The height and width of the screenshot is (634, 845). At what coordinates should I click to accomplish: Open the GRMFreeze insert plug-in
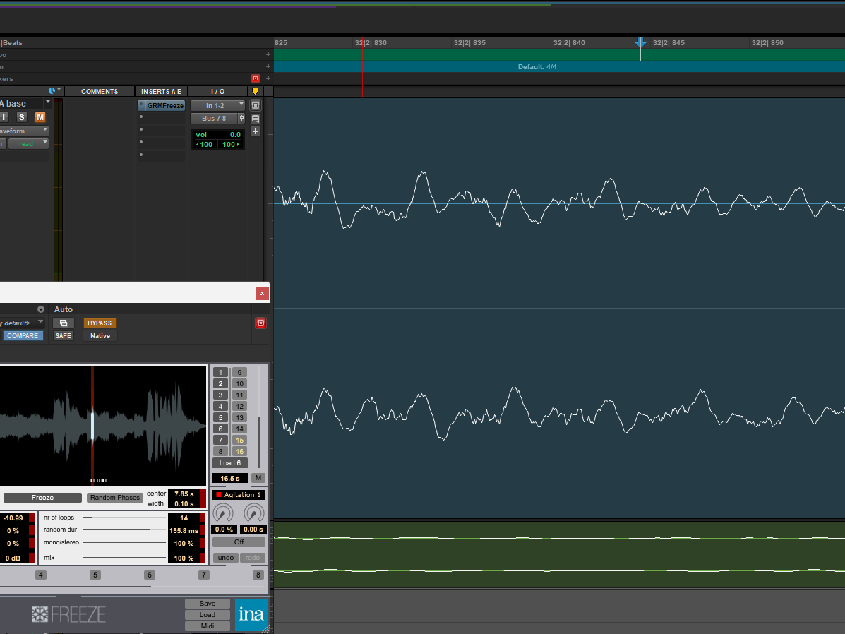click(x=165, y=106)
